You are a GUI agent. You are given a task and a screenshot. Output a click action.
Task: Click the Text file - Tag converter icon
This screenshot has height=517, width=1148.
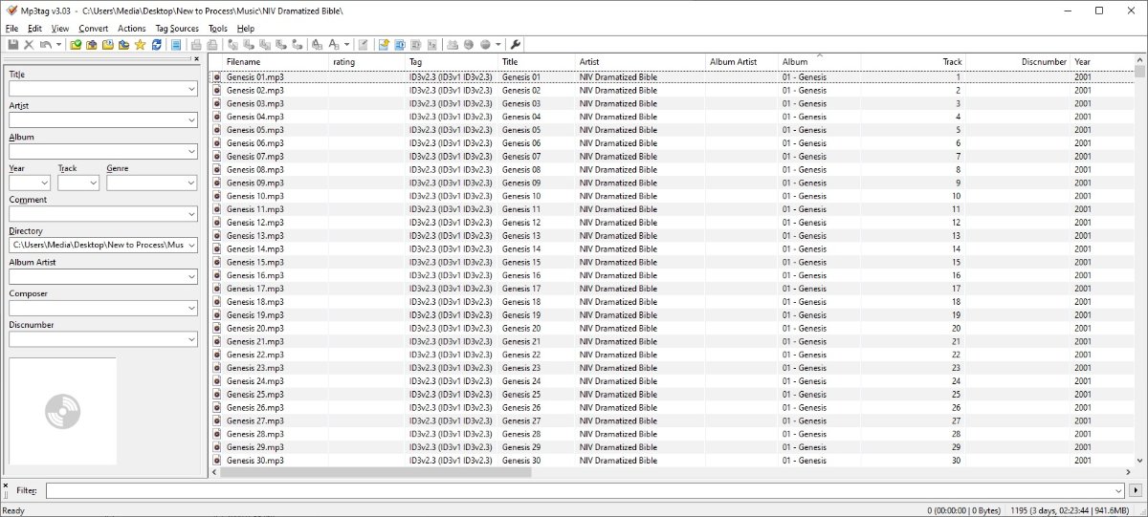coord(280,45)
